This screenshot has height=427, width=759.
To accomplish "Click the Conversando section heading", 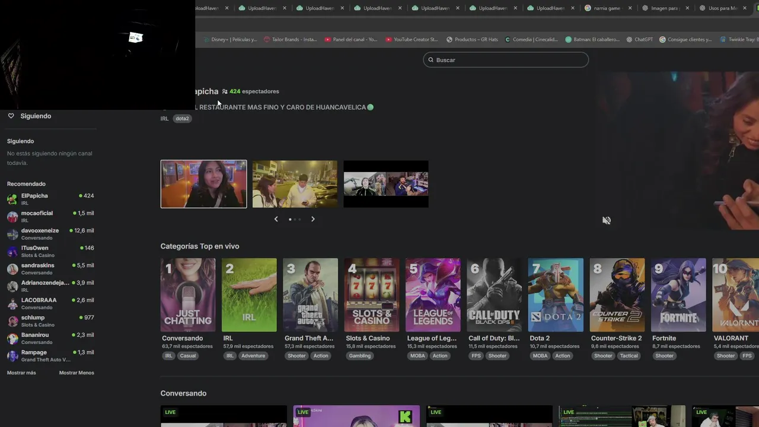I will (183, 393).
